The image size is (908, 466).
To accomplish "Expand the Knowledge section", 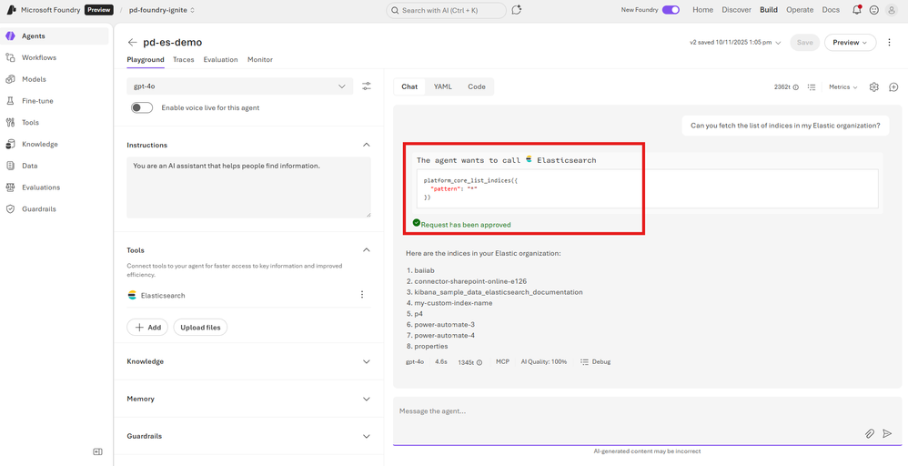I will click(x=366, y=361).
